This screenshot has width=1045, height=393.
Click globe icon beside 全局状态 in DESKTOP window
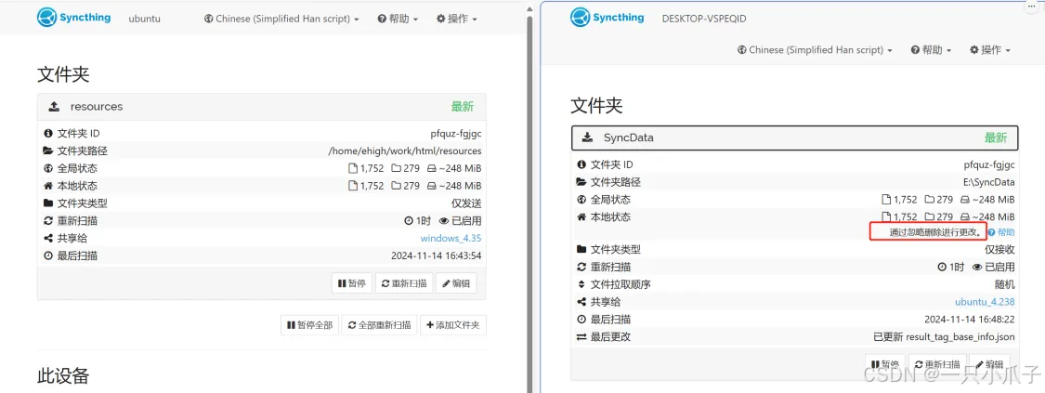point(581,200)
